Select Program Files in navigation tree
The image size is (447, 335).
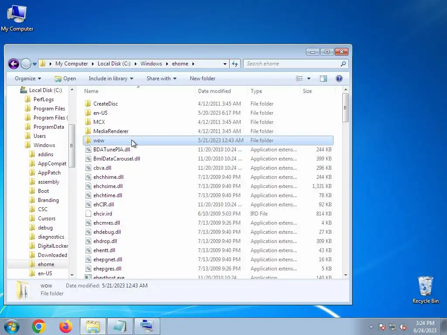click(x=49, y=109)
